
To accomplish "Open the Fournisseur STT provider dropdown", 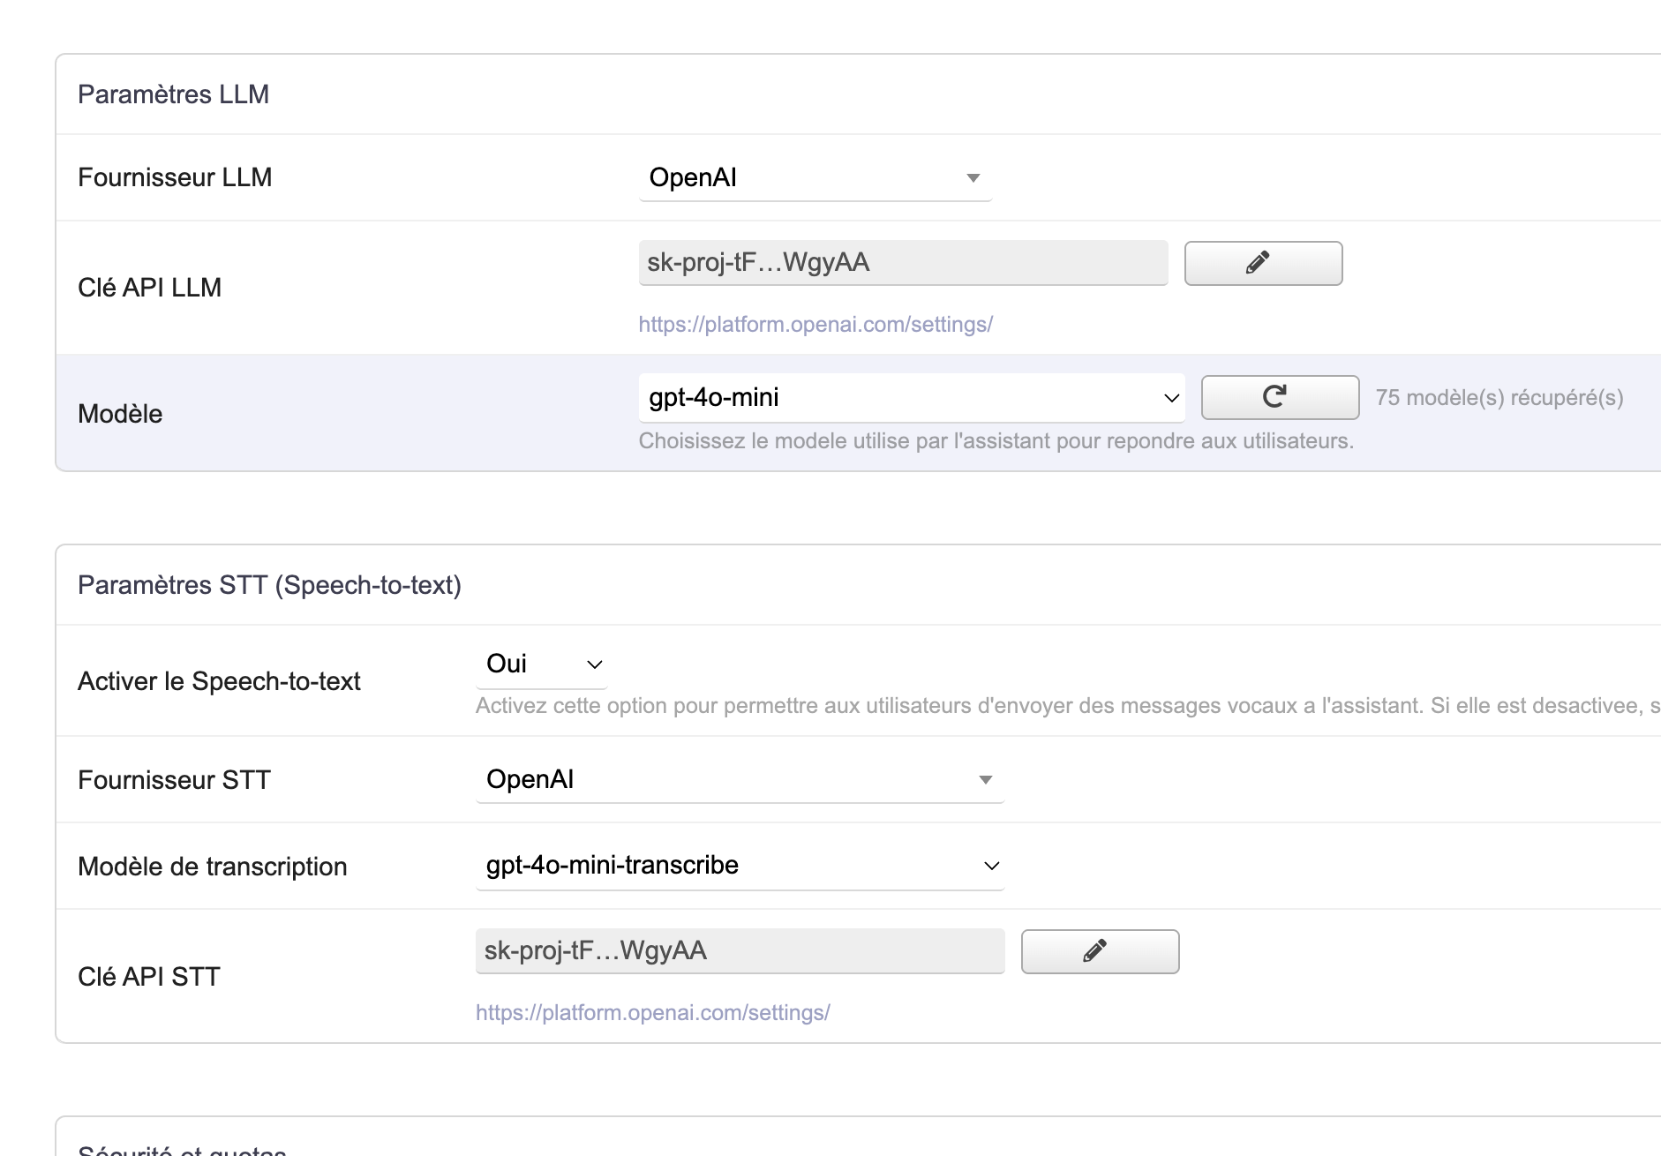I will pyautogui.click(x=740, y=780).
